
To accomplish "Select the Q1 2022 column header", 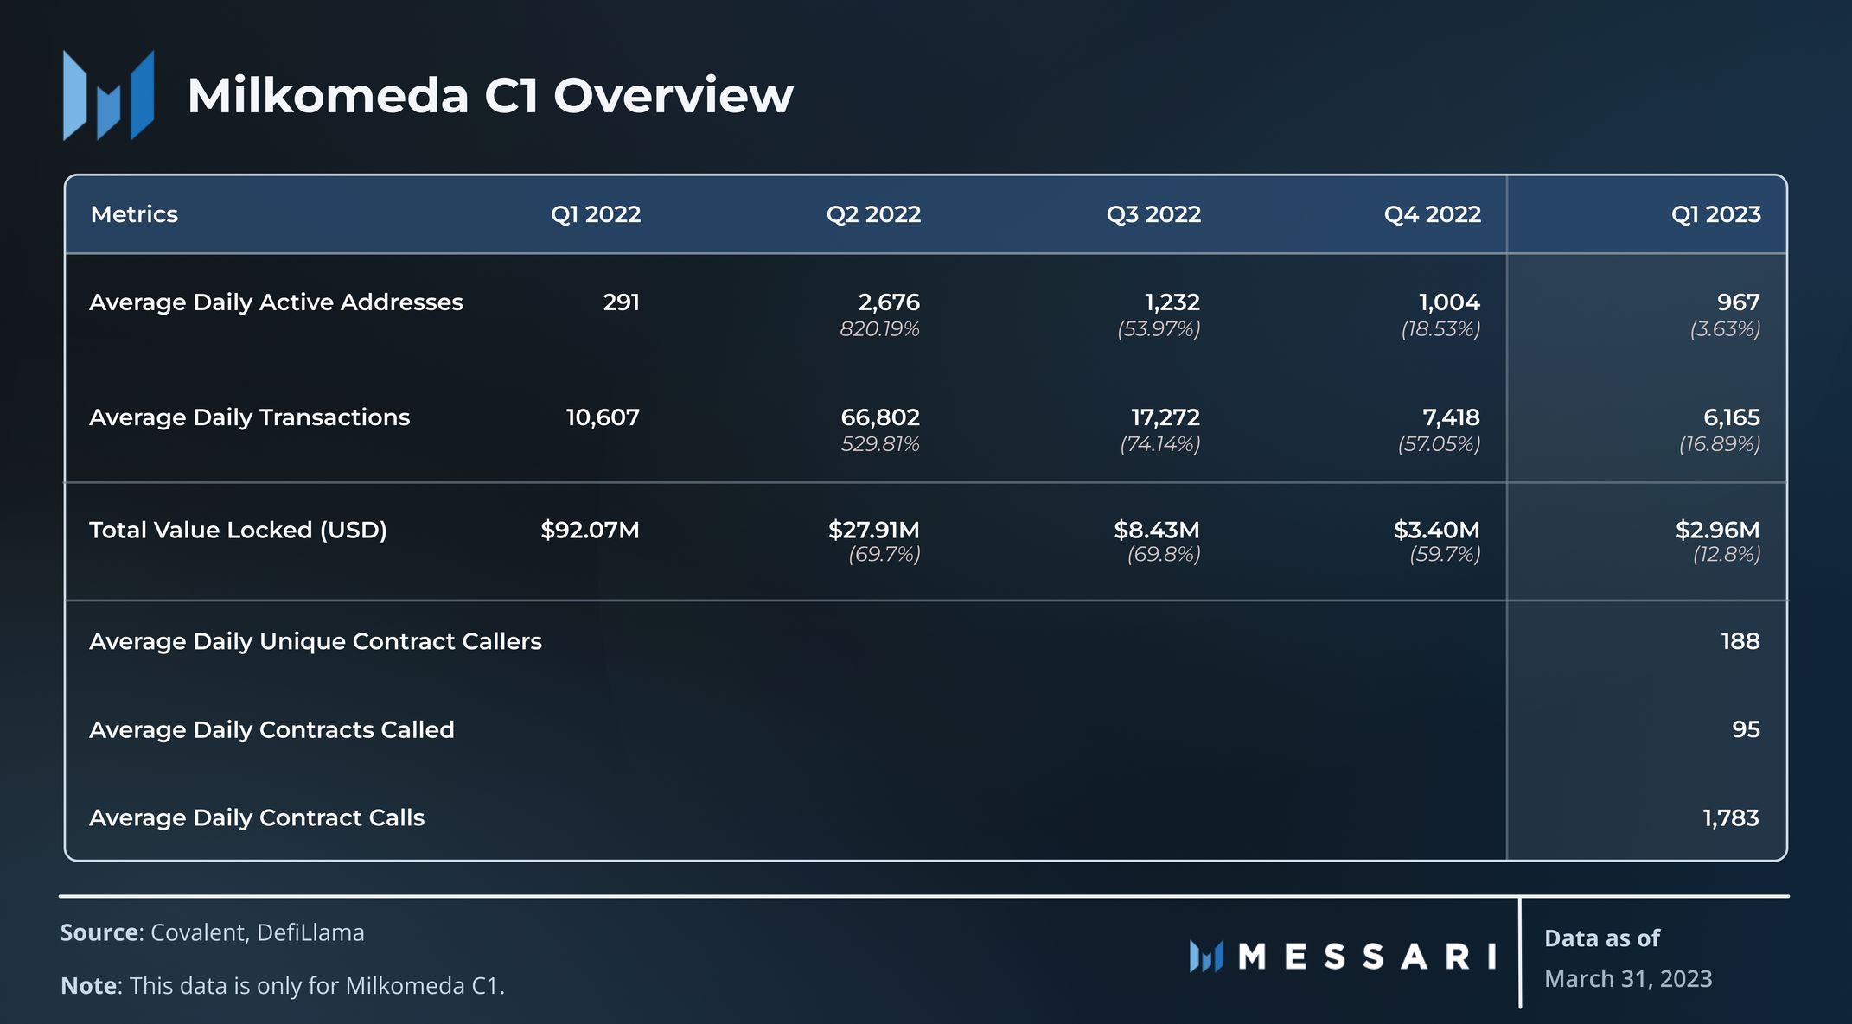I will (x=596, y=214).
